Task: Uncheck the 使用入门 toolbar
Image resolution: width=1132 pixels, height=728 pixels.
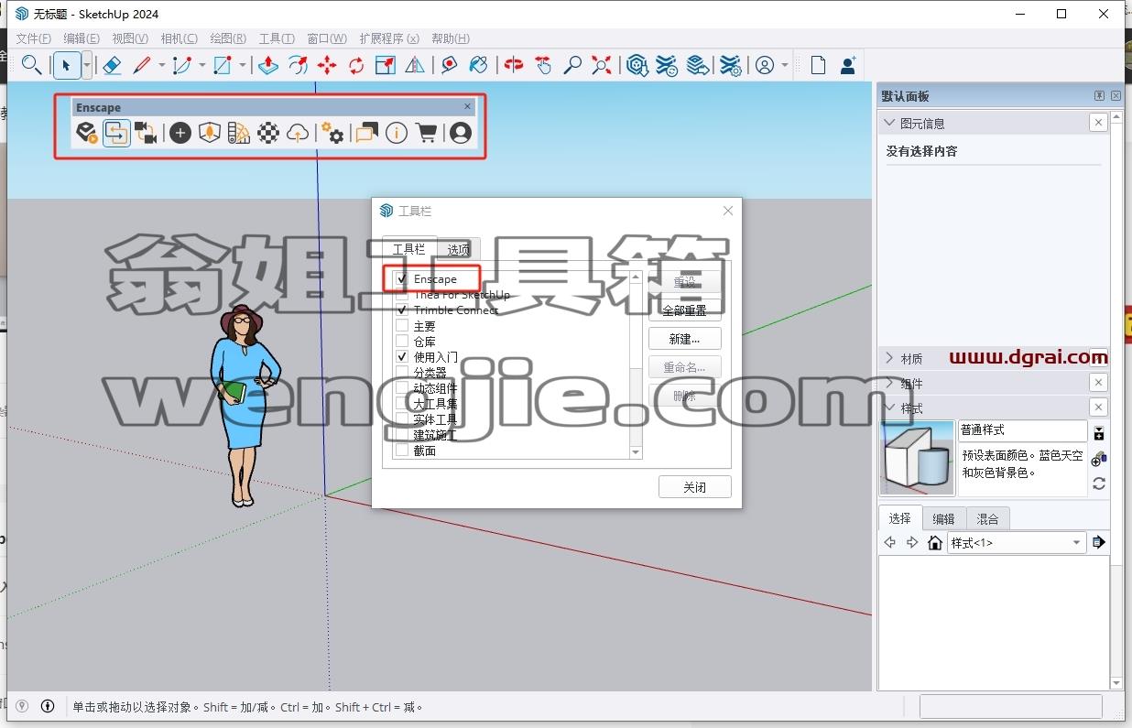Action: click(x=401, y=357)
